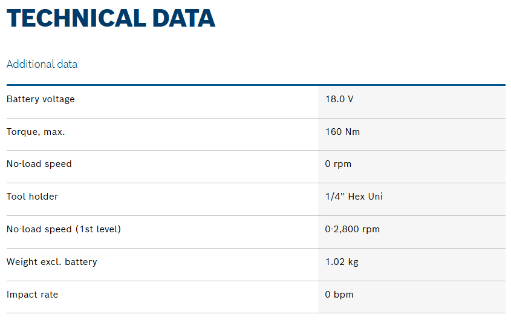Select the Additional data tab

(x=42, y=64)
